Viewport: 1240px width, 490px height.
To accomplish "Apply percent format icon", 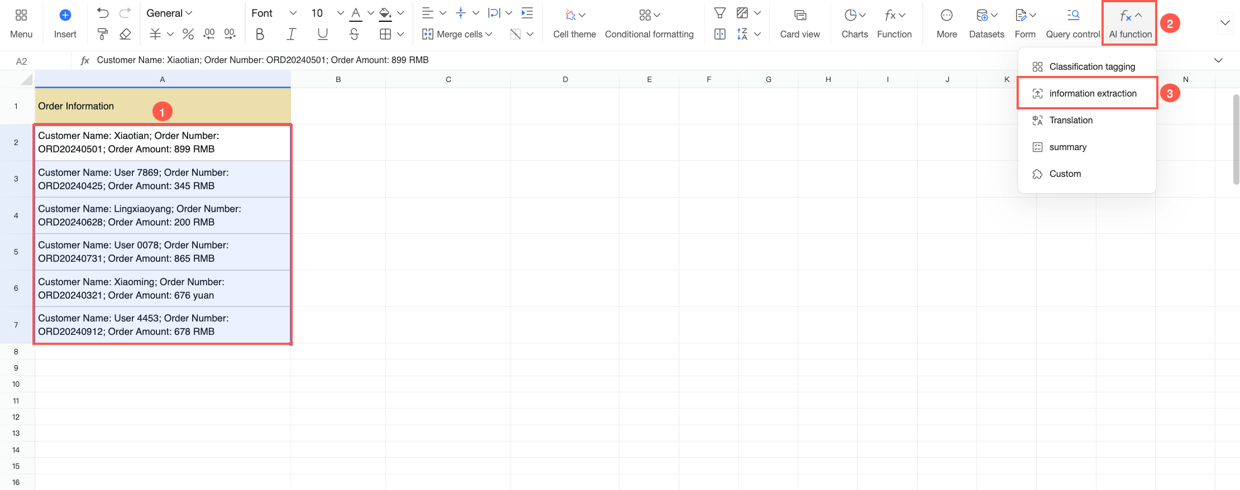I will 188,35.
